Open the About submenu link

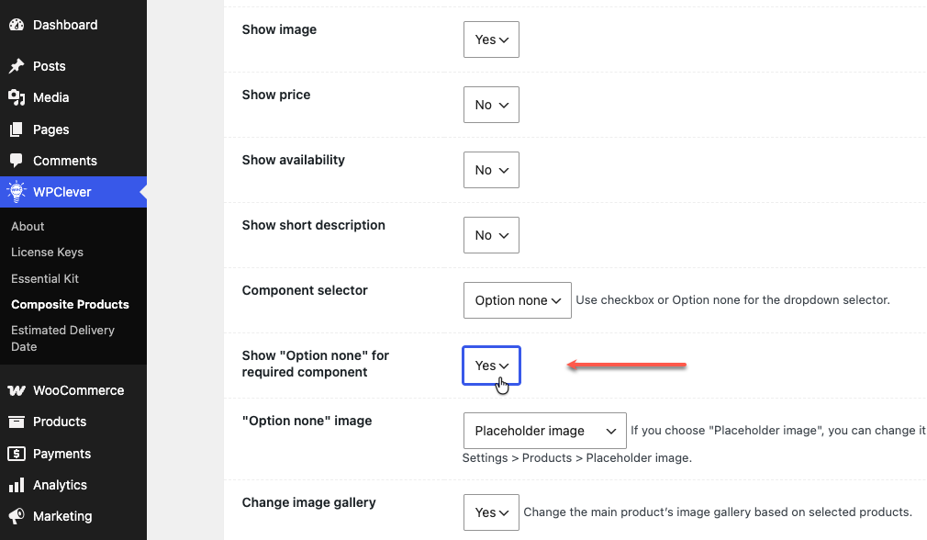[x=28, y=227]
